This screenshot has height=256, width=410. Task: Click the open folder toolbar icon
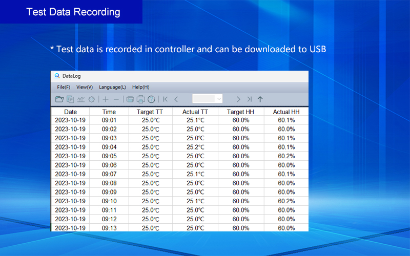point(59,99)
